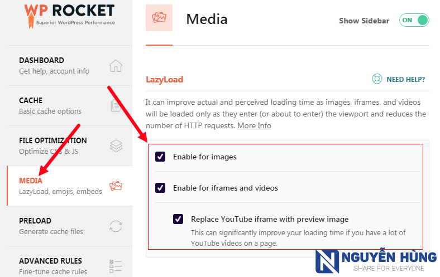
Task: Click 'Superior WordPress Performance' tagline
Action: tap(75, 23)
